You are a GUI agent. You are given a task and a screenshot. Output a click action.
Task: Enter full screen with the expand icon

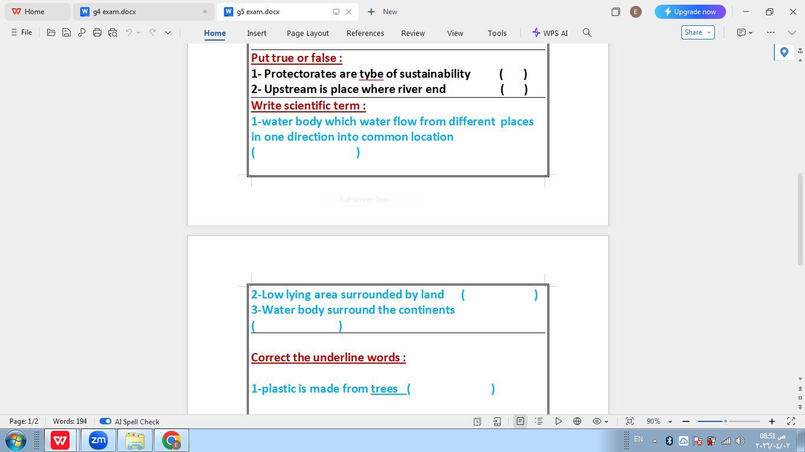tap(791, 421)
